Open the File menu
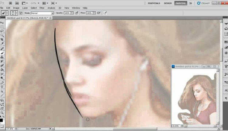The image size is (228, 131). 2,8
